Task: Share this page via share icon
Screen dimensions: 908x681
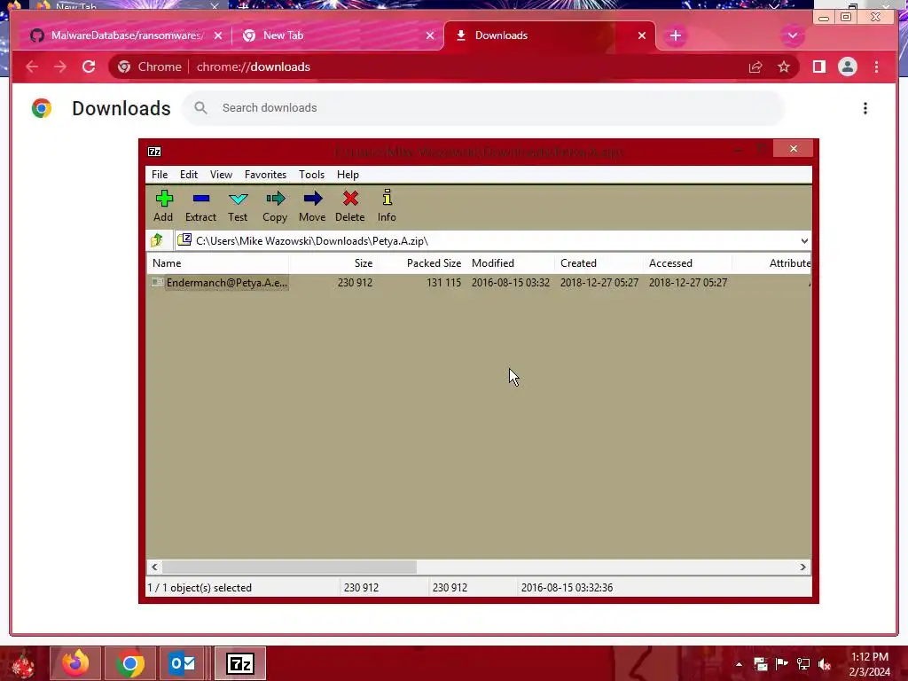Action: coord(755,67)
